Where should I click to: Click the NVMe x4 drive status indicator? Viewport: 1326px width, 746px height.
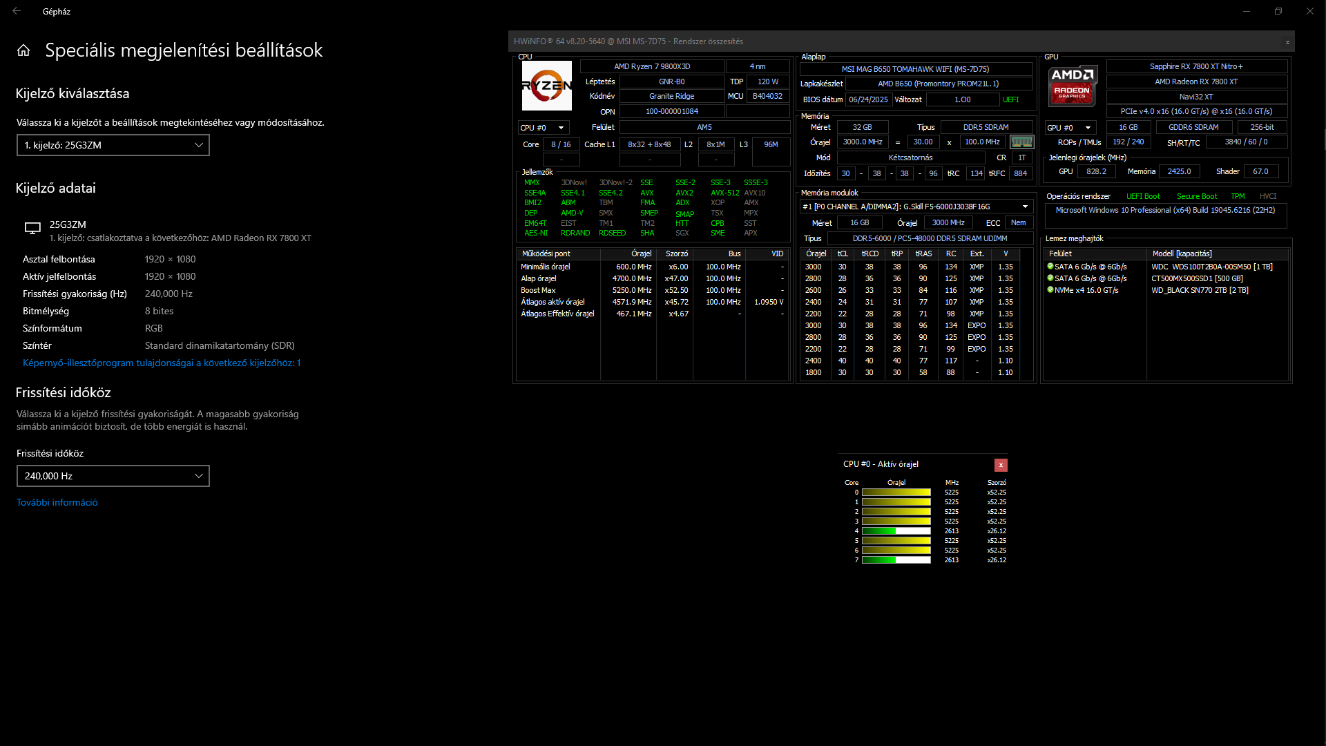1050,290
